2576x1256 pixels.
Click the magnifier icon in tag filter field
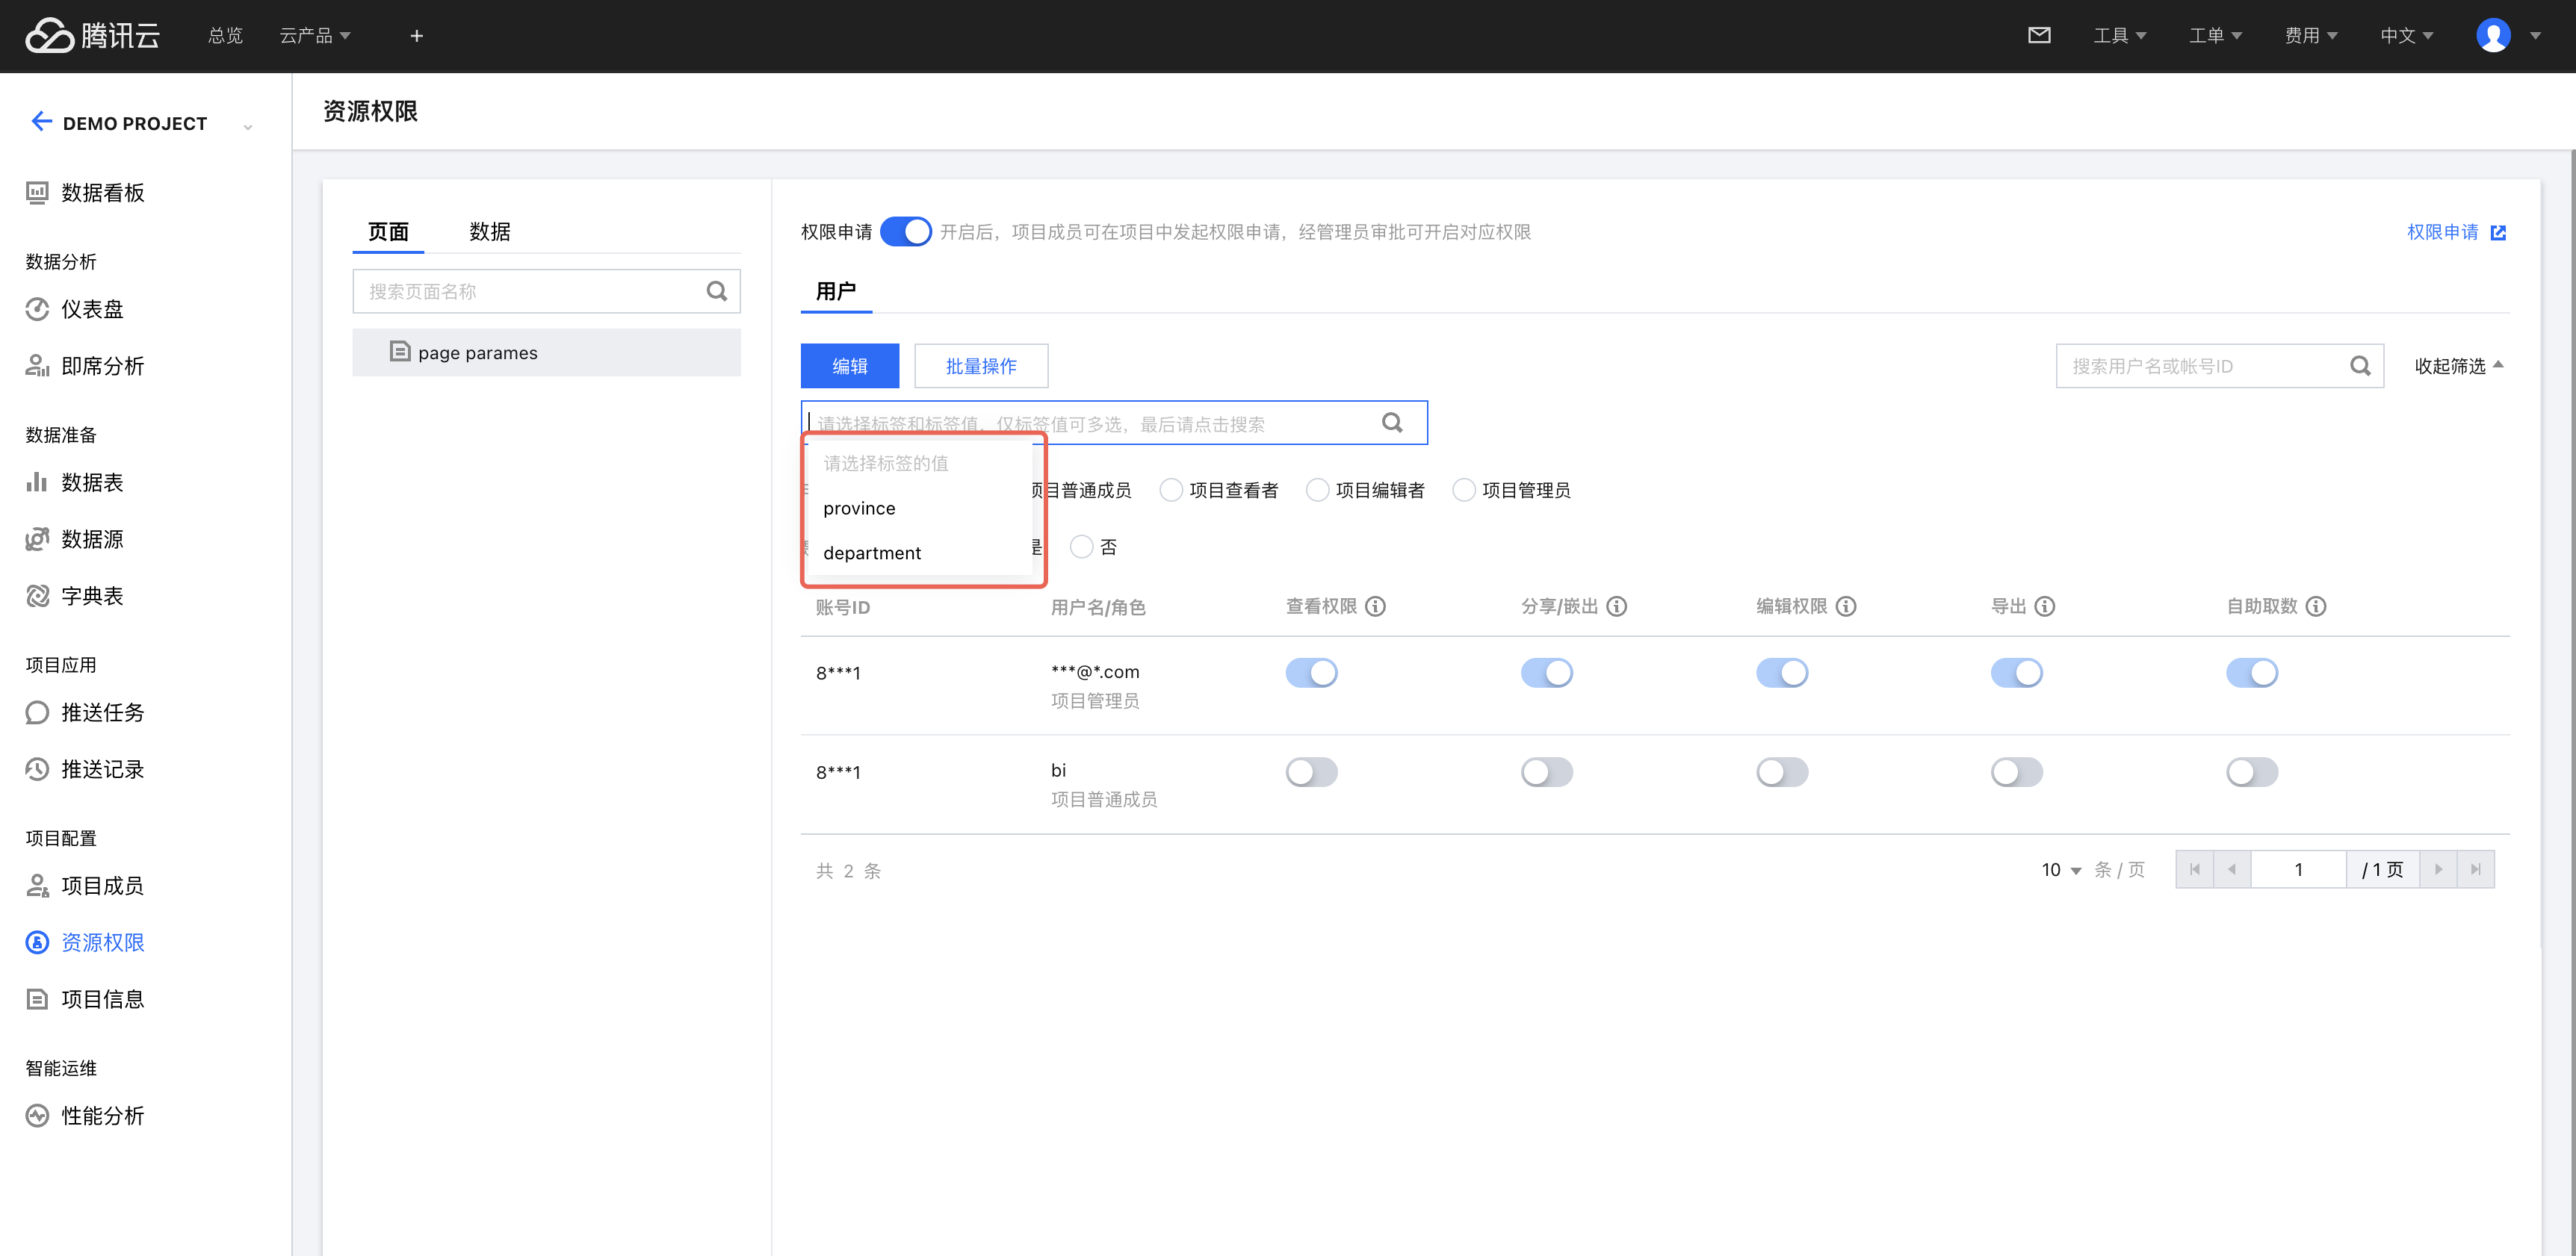(1392, 423)
